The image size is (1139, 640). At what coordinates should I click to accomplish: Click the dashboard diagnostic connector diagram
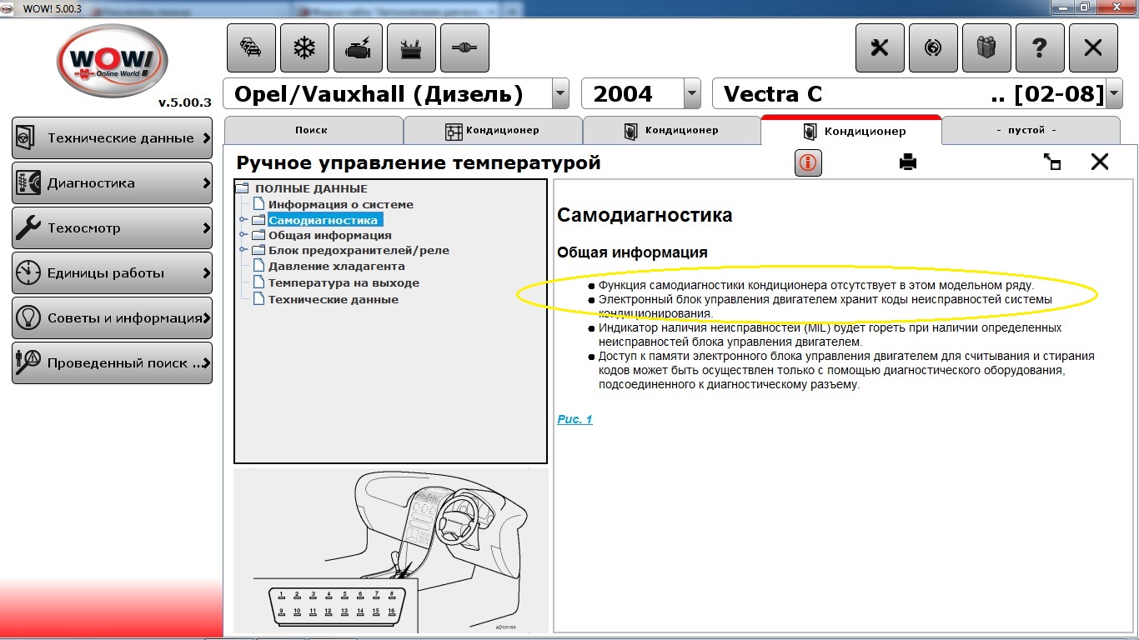pos(391,550)
